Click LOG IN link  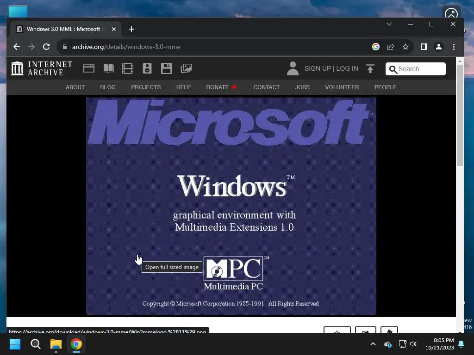347,68
